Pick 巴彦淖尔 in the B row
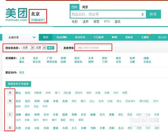168x134 pixels. click(x=130, y=101)
